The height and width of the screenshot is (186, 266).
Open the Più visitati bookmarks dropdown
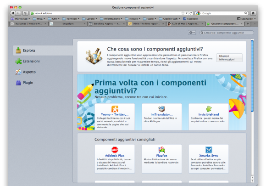pyautogui.click(x=20, y=19)
